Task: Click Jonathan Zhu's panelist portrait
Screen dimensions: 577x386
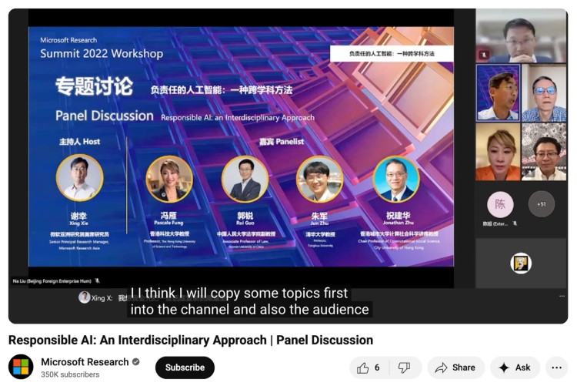Action: coord(395,180)
